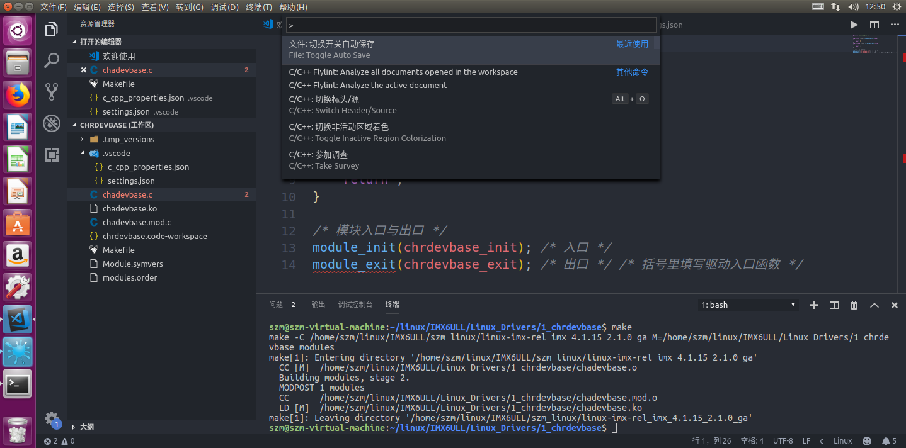This screenshot has width=906, height=448.
Task: Select Flylint Analyze all documents command
Action: [471, 72]
